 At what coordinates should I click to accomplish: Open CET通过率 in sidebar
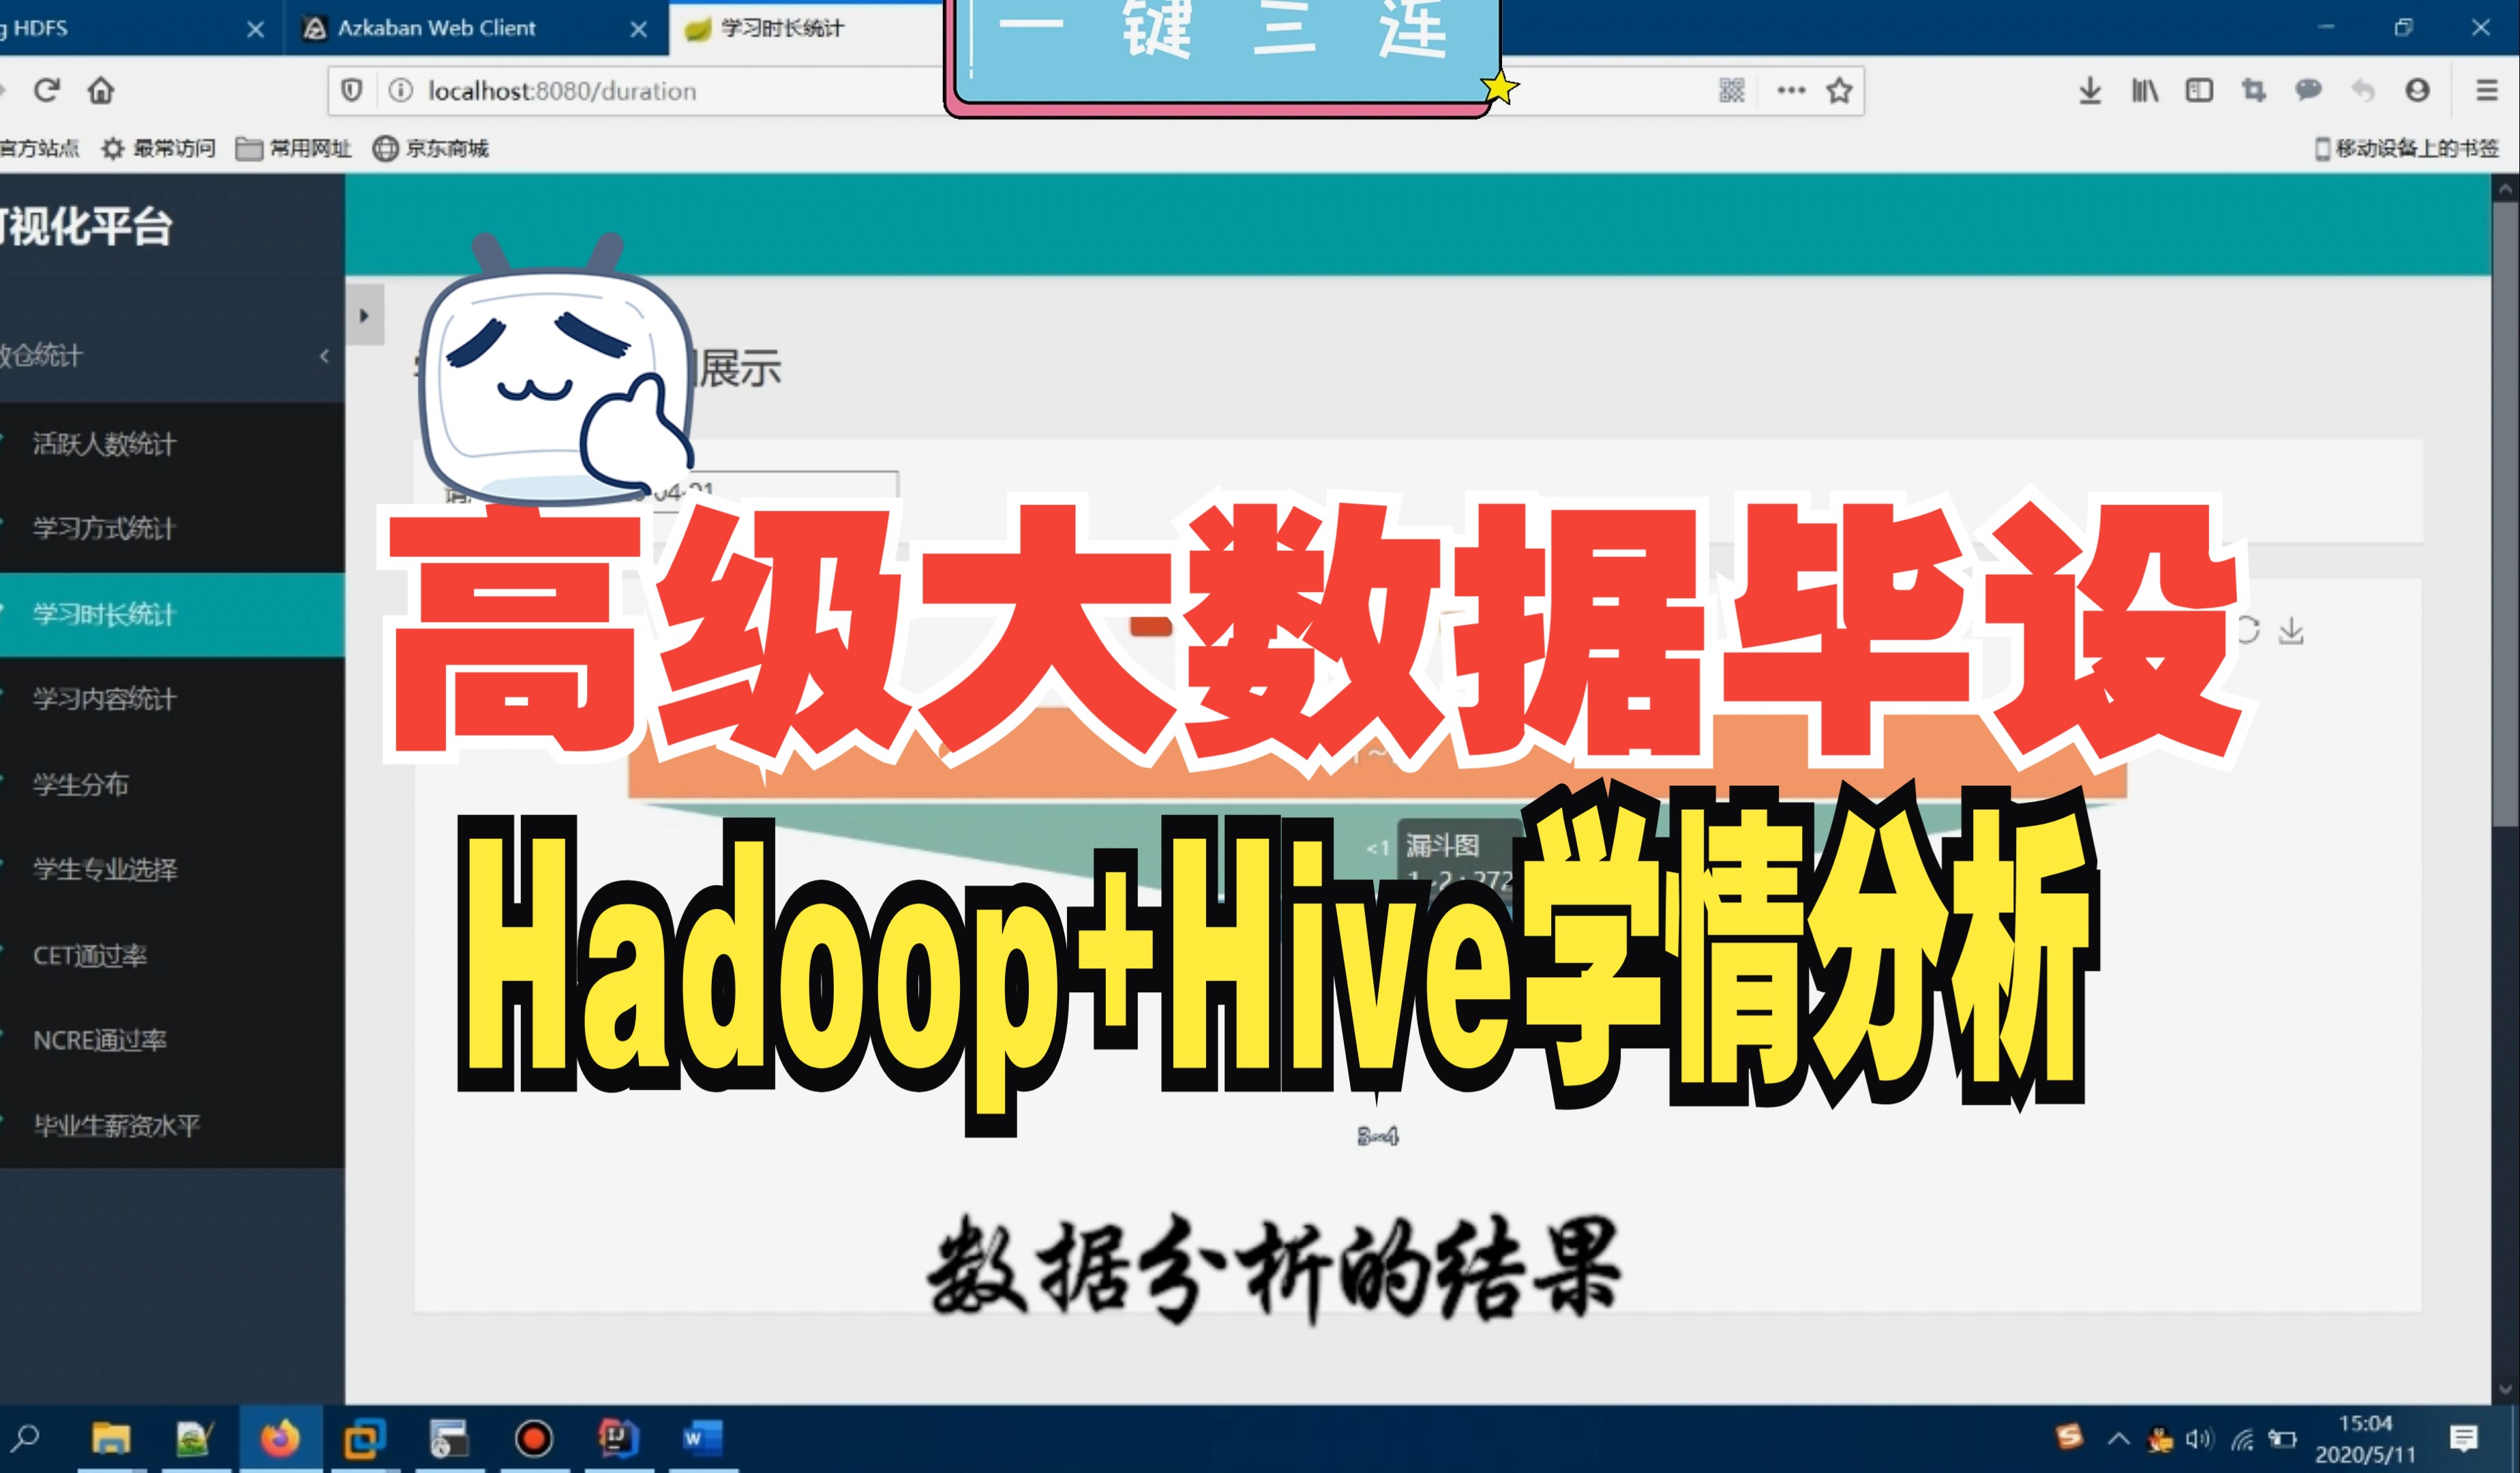[x=172, y=955]
